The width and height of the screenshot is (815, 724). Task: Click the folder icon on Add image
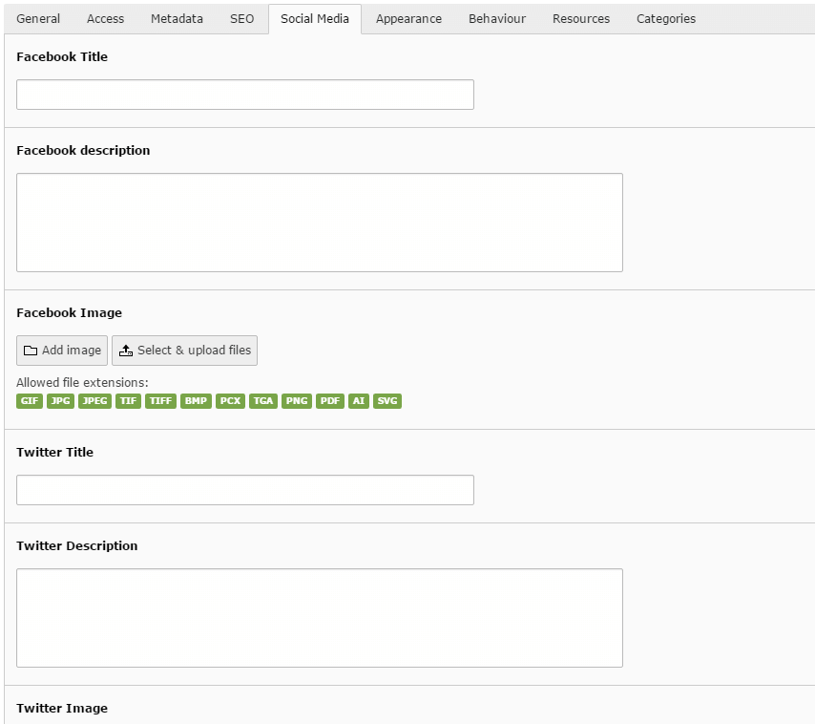(31, 351)
